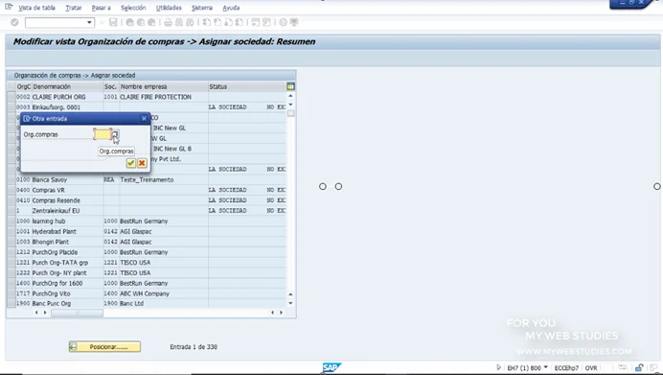Toggle the OVR insert mode in the status bar
663x375 pixels.
[591, 367]
